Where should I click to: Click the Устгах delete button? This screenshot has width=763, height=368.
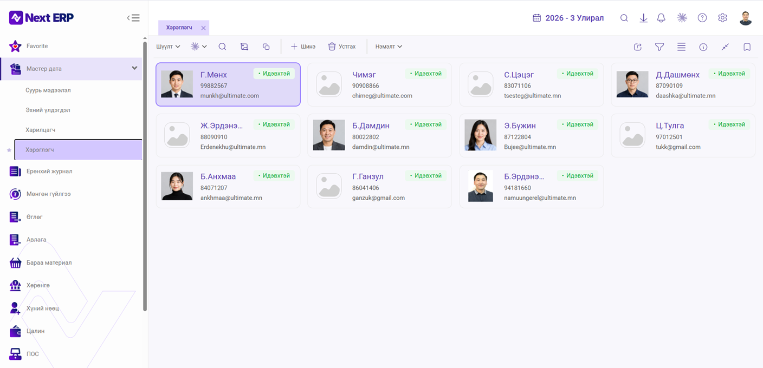pos(342,47)
